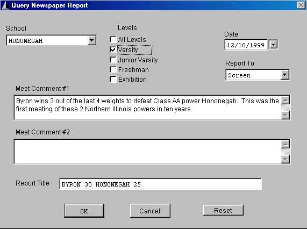Tick the Freshman checkbox
Screen dimensions: 307x229
click(113, 69)
